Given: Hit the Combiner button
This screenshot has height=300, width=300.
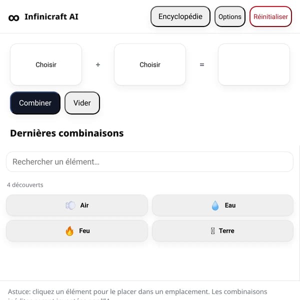Looking at the screenshot, I should [x=35, y=103].
